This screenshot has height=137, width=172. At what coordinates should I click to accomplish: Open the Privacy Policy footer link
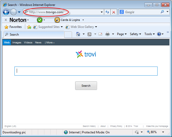(x=116, y=126)
